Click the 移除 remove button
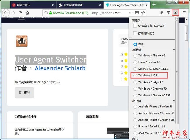Screen dimensions: 190x140 [24, 92]
